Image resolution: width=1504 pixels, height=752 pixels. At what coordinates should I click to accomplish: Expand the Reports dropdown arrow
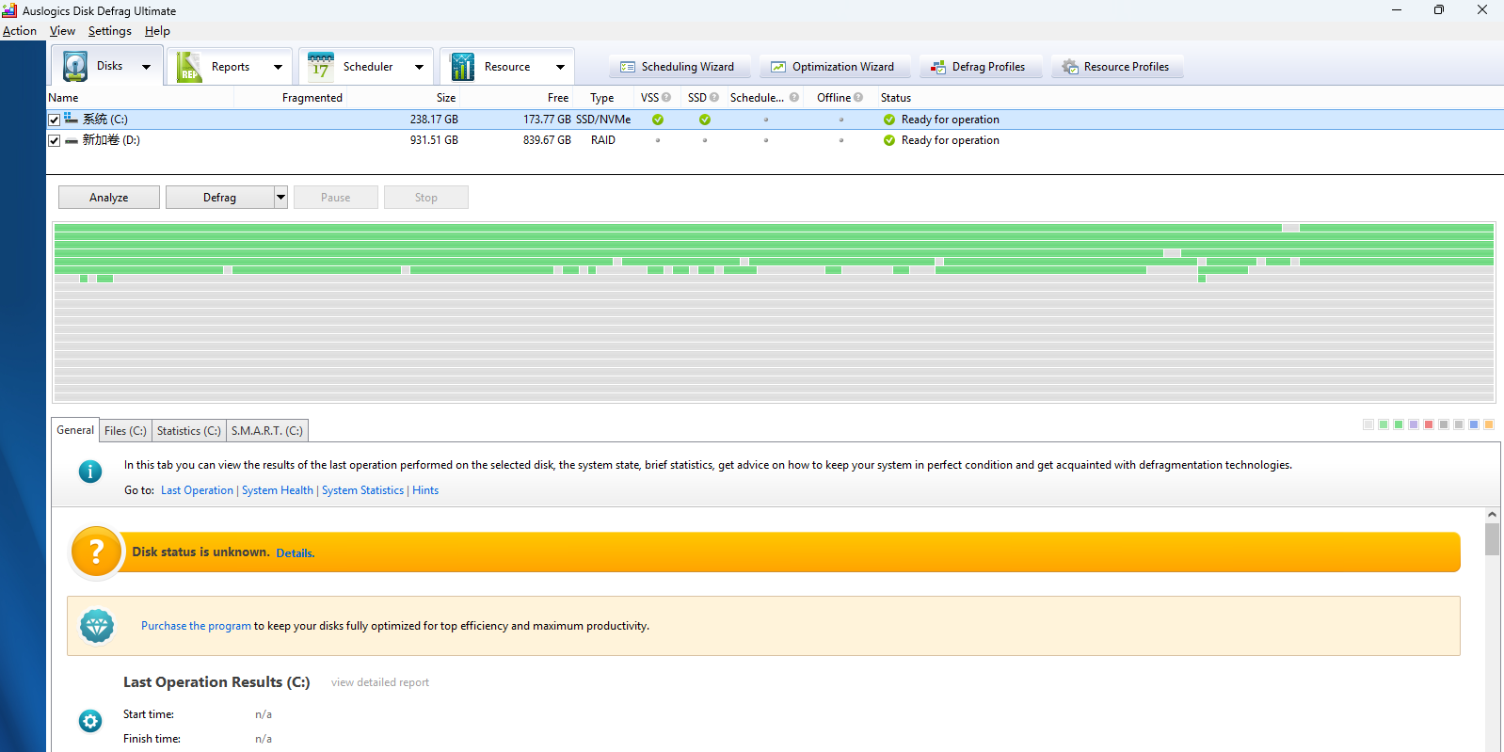tap(278, 67)
